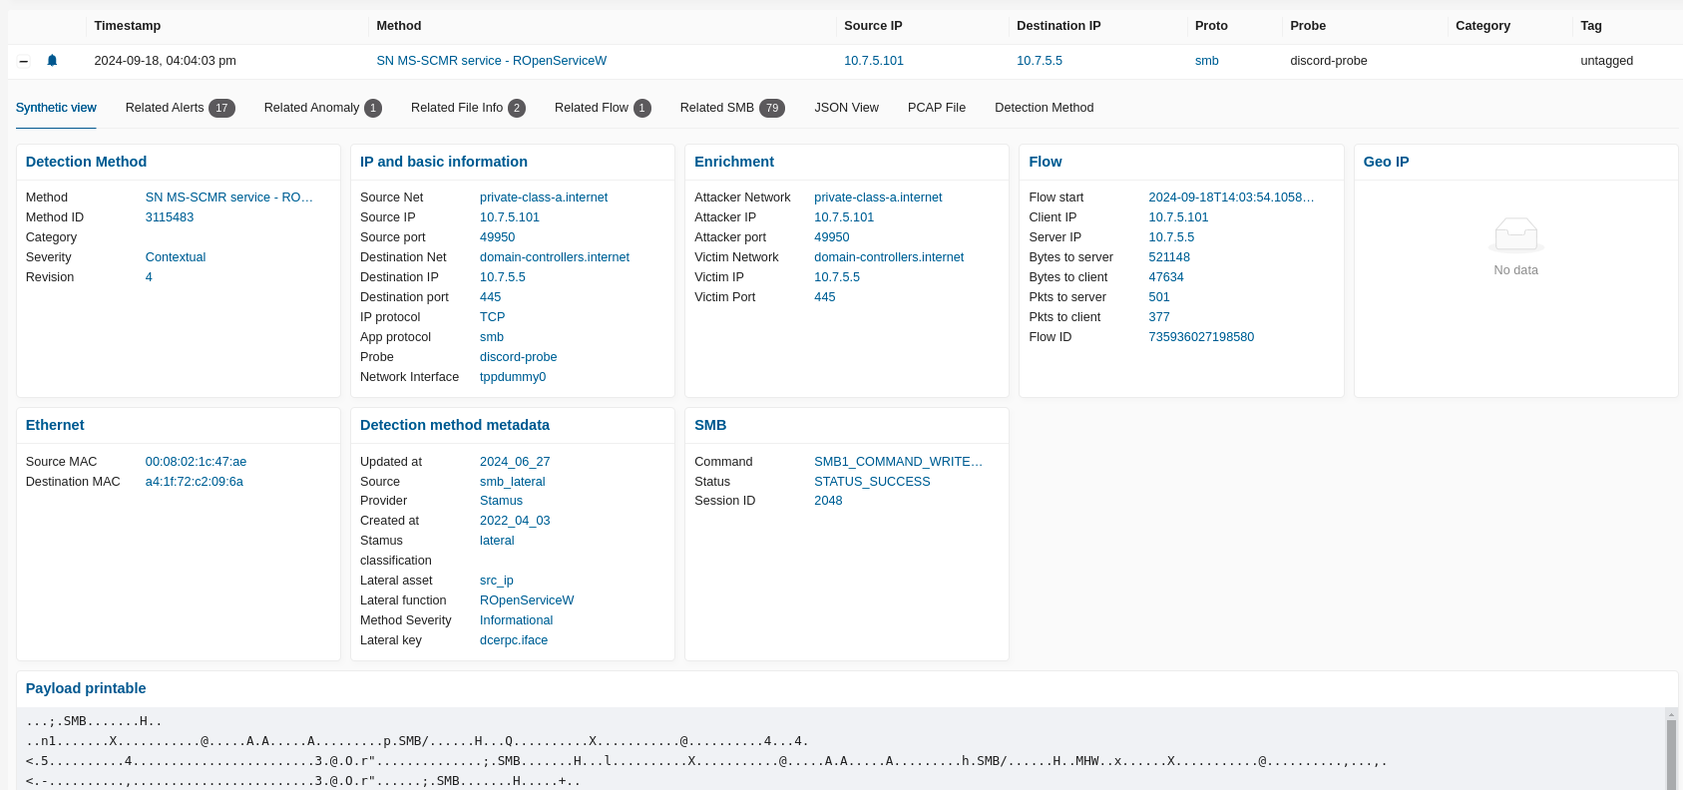The image size is (1683, 790).
Task: Click Flow ID 735936027198580 link
Action: tap(1201, 337)
